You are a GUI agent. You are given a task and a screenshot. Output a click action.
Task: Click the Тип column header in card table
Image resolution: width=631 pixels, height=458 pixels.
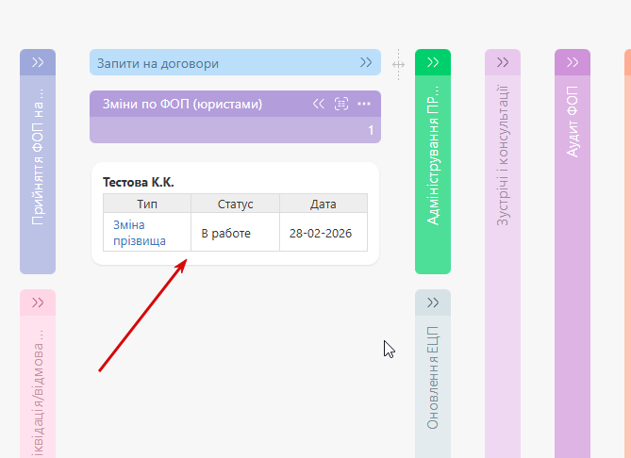(147, 204)
